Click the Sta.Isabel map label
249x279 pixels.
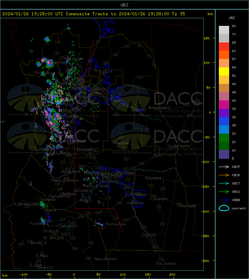[166, 263]
